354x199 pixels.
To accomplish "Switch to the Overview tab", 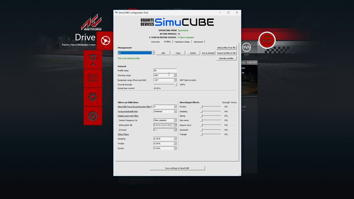I will [155, 42].
